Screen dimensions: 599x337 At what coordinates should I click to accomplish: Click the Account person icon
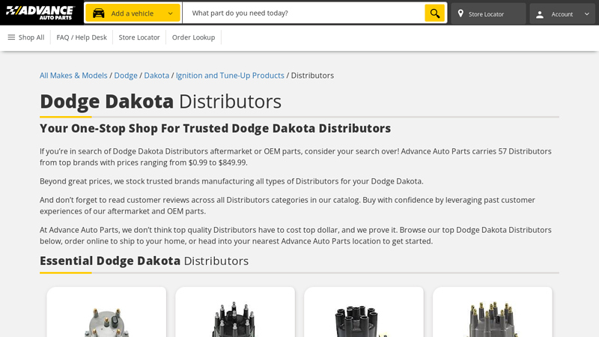click(539, 14)
